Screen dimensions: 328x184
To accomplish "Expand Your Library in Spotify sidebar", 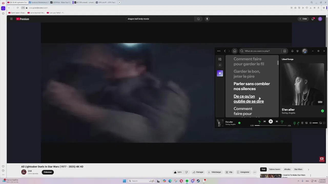I will [x=220, y=59].
